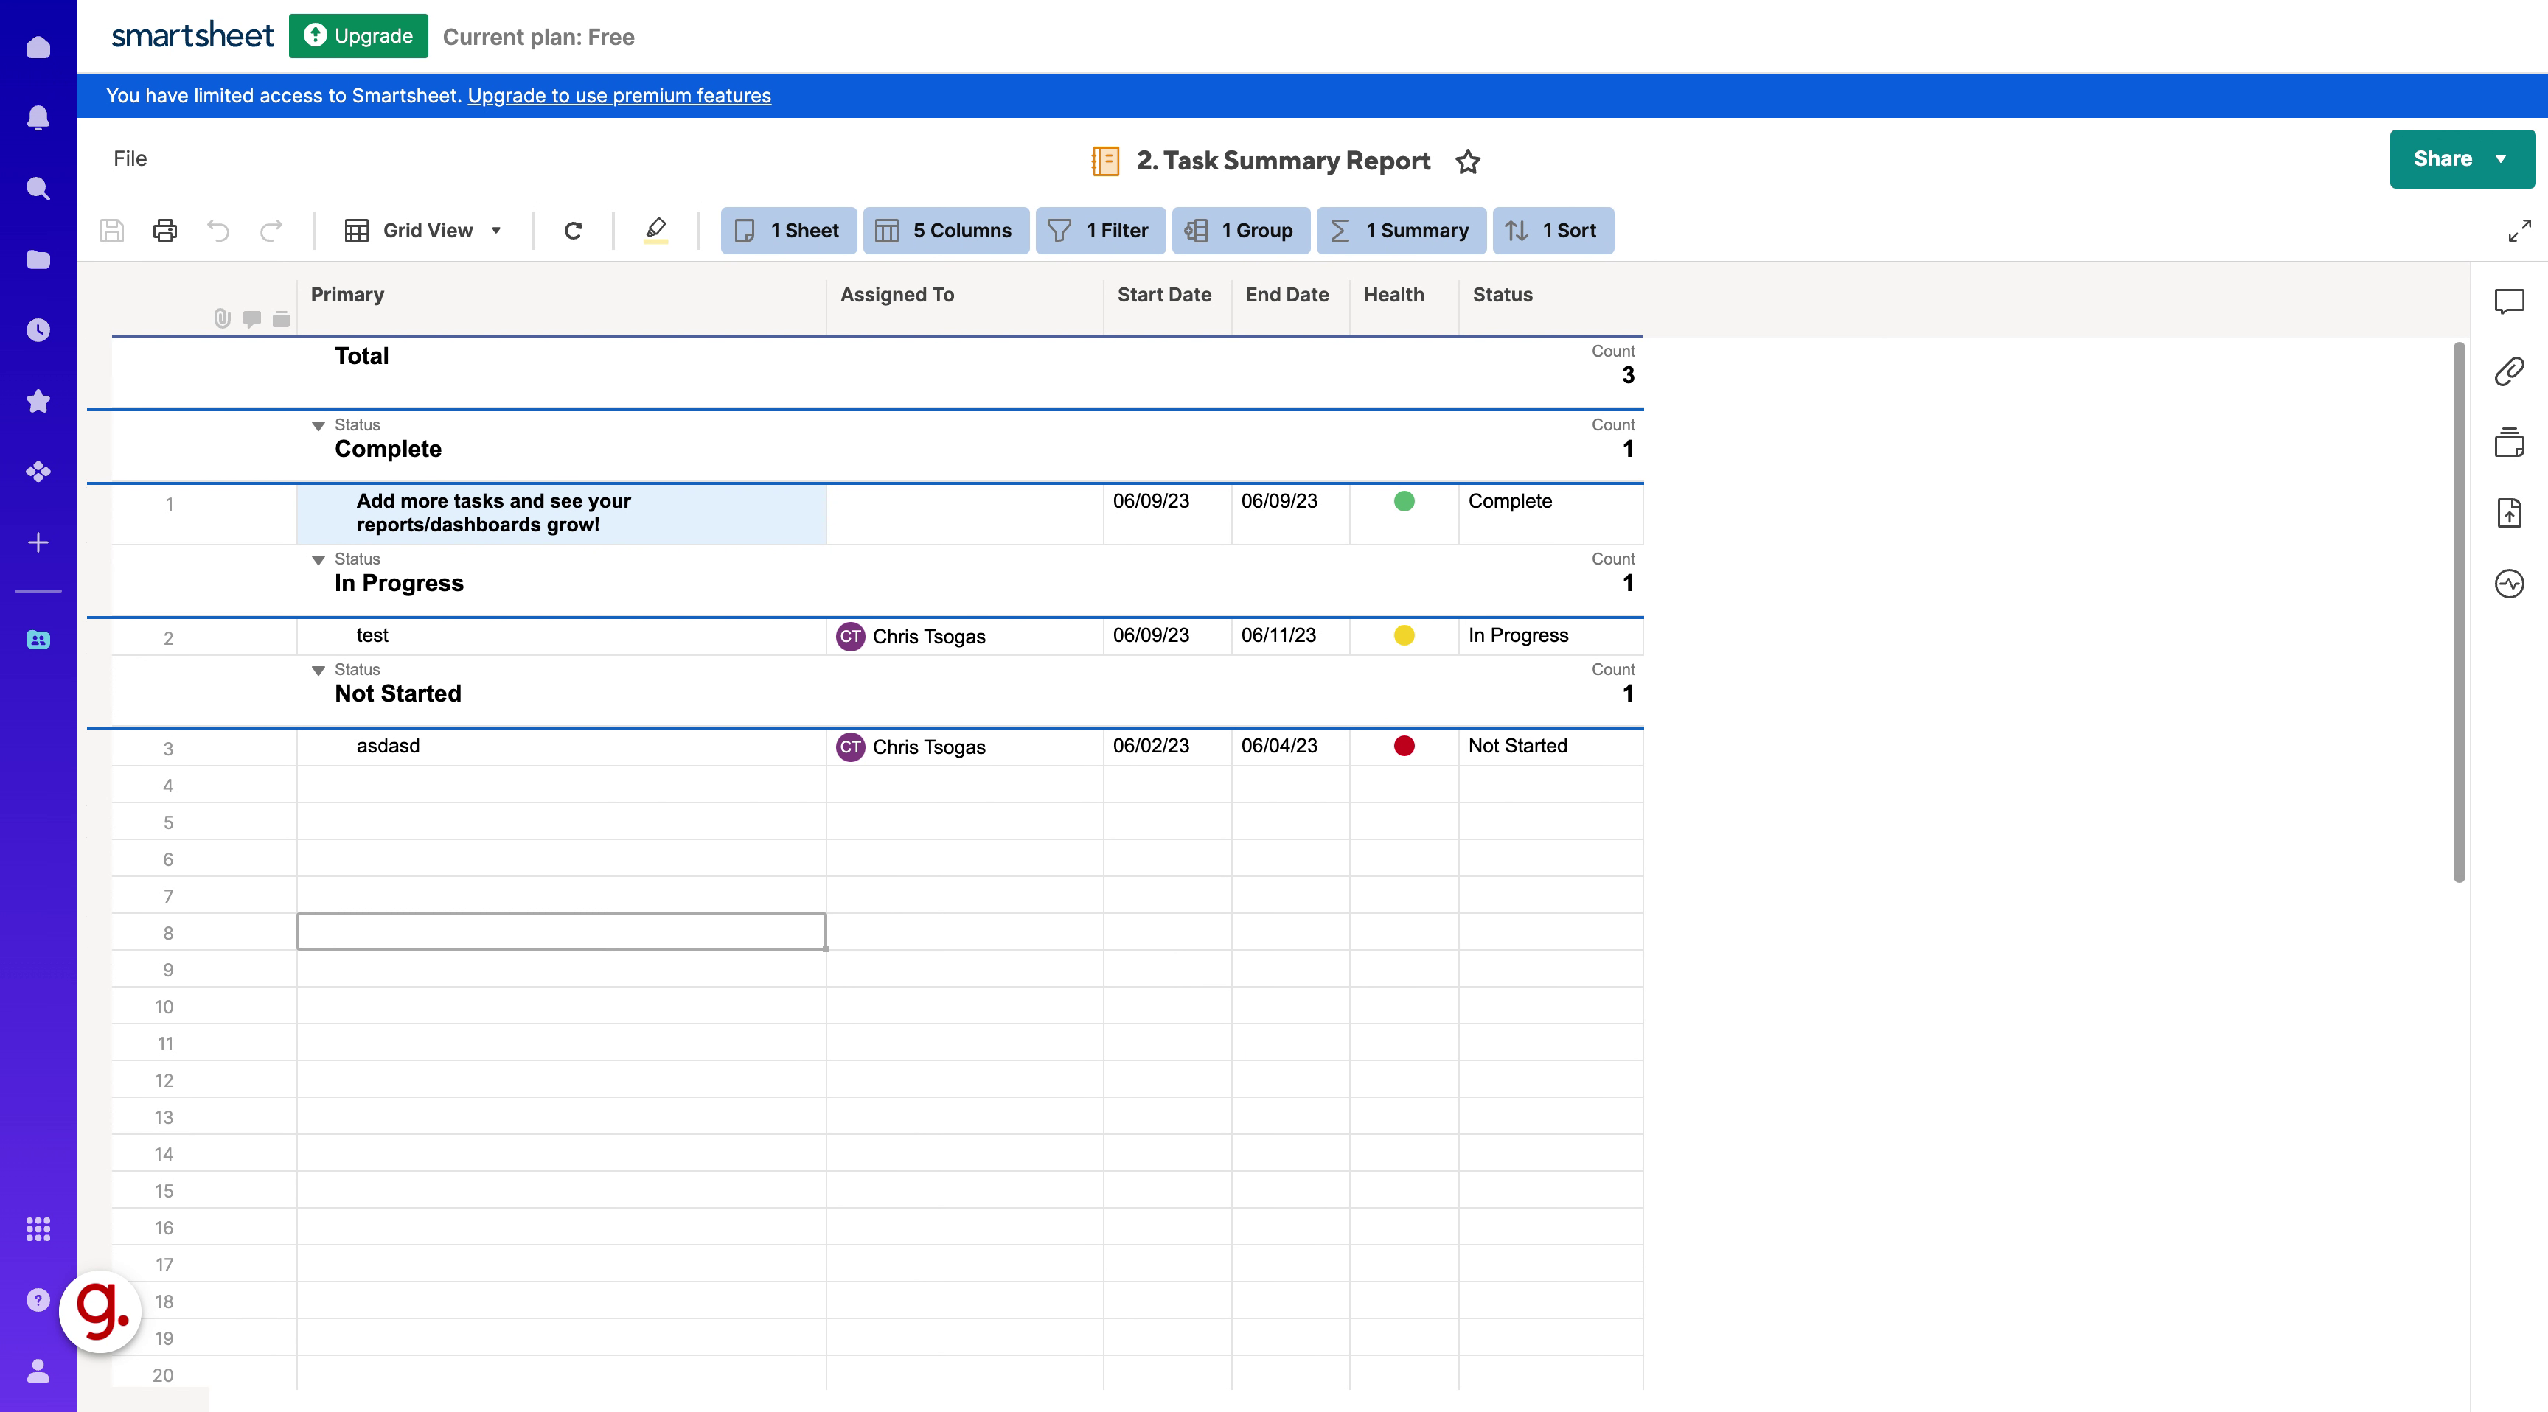Open the Activity Log icon on the right
Viewport: 2548px width, 1412px height.
(x=2510, y=584)
